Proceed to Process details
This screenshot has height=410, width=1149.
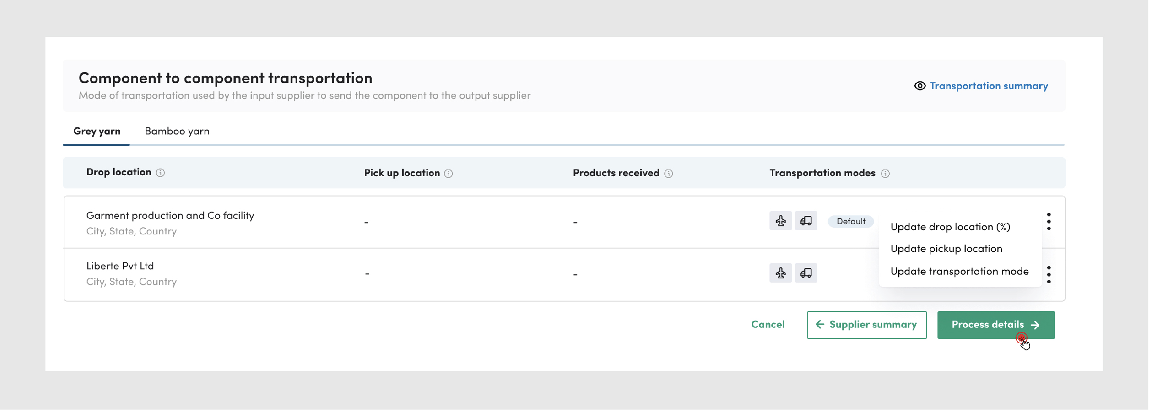995,325
